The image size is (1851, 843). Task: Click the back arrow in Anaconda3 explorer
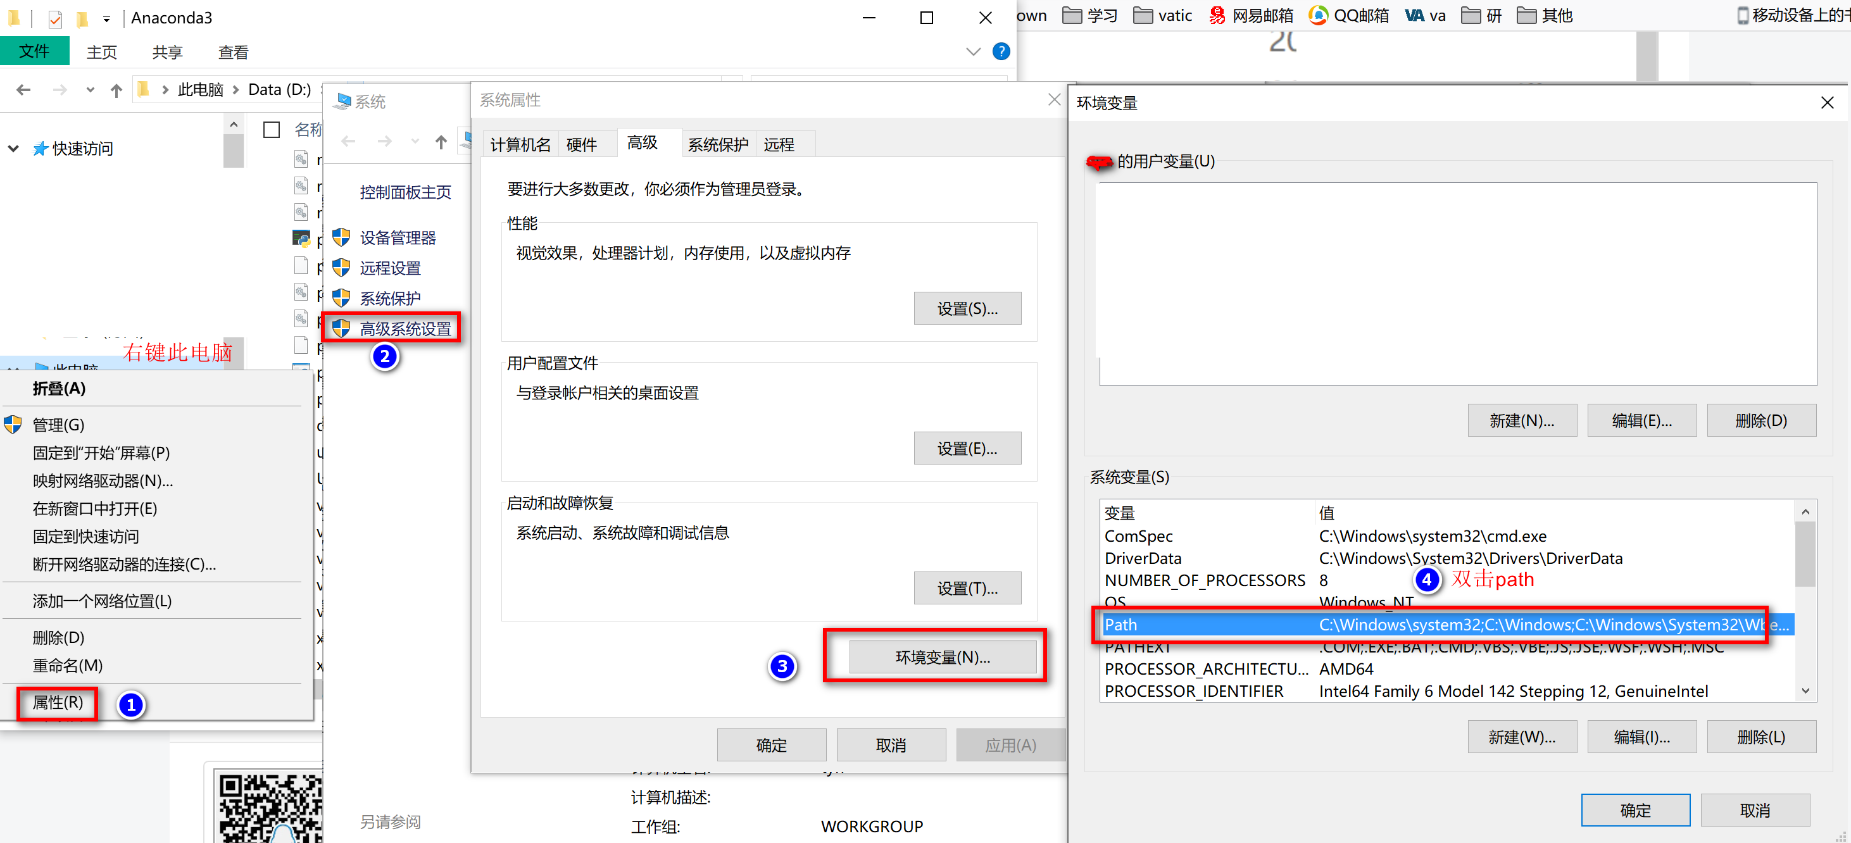(23, 90)
